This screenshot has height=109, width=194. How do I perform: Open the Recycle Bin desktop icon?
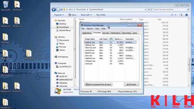pos(6,6)
